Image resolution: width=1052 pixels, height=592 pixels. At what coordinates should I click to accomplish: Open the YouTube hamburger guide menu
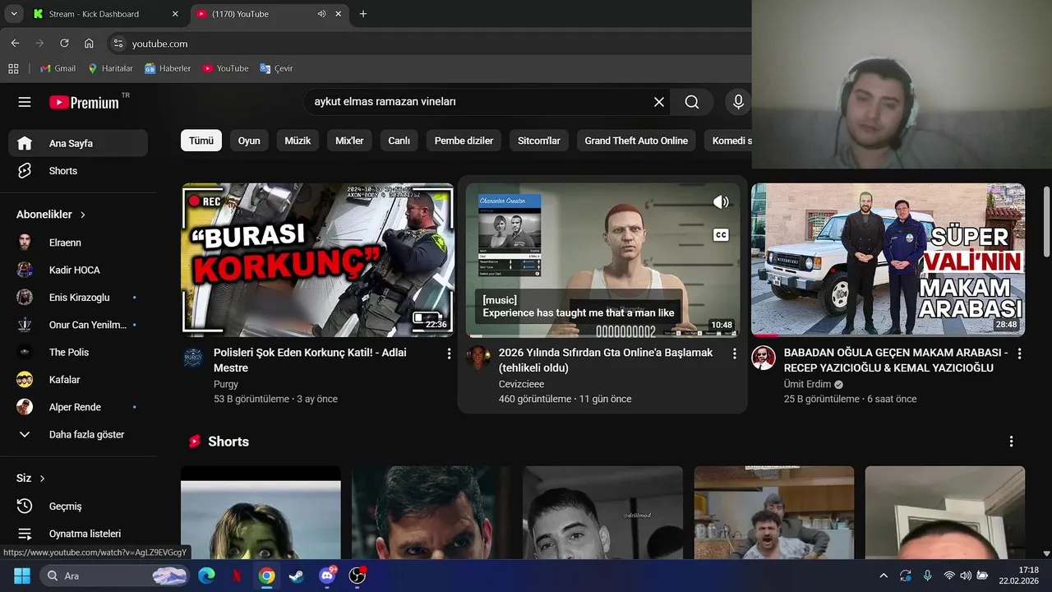[x=25, y=102]
